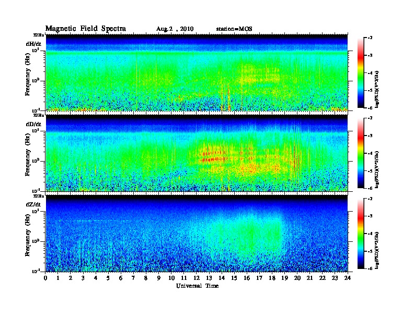Click the '17' tick on Universal Time axis
Viewport: 414px width, 319px height.
point(259,278)
